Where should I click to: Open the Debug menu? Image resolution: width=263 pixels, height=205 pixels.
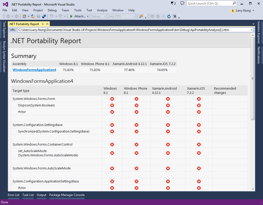point(52,10)
